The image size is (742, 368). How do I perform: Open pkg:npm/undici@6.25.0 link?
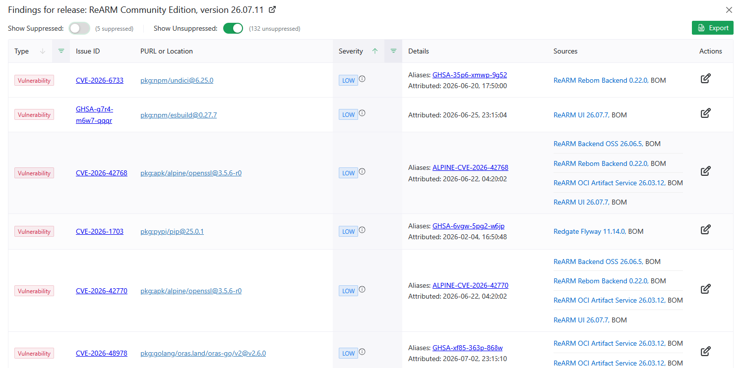177,80
